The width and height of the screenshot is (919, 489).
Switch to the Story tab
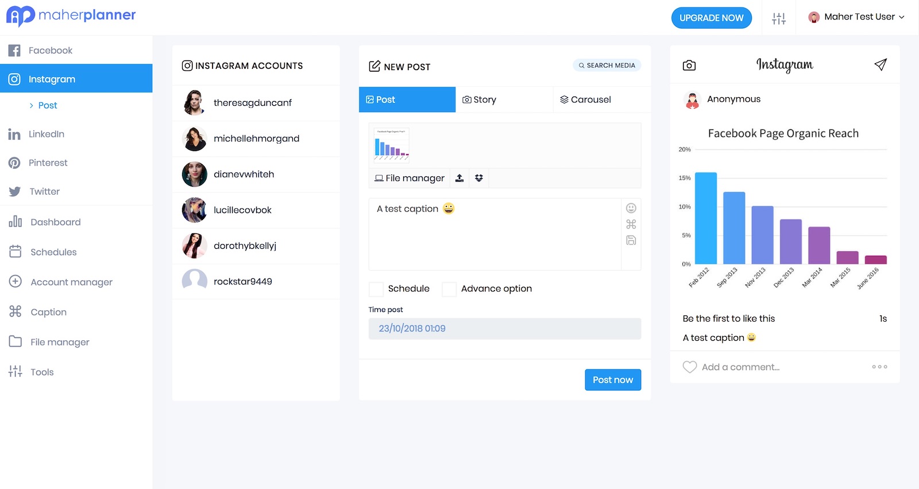pos(504,99)
